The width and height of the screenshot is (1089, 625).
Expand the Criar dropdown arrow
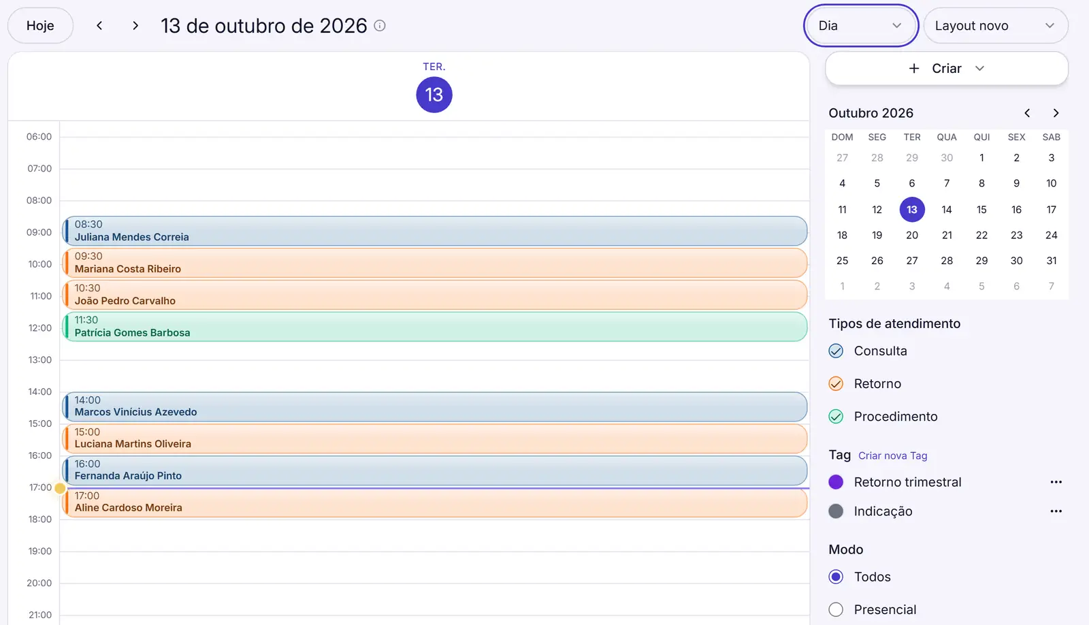click(979, 69)
